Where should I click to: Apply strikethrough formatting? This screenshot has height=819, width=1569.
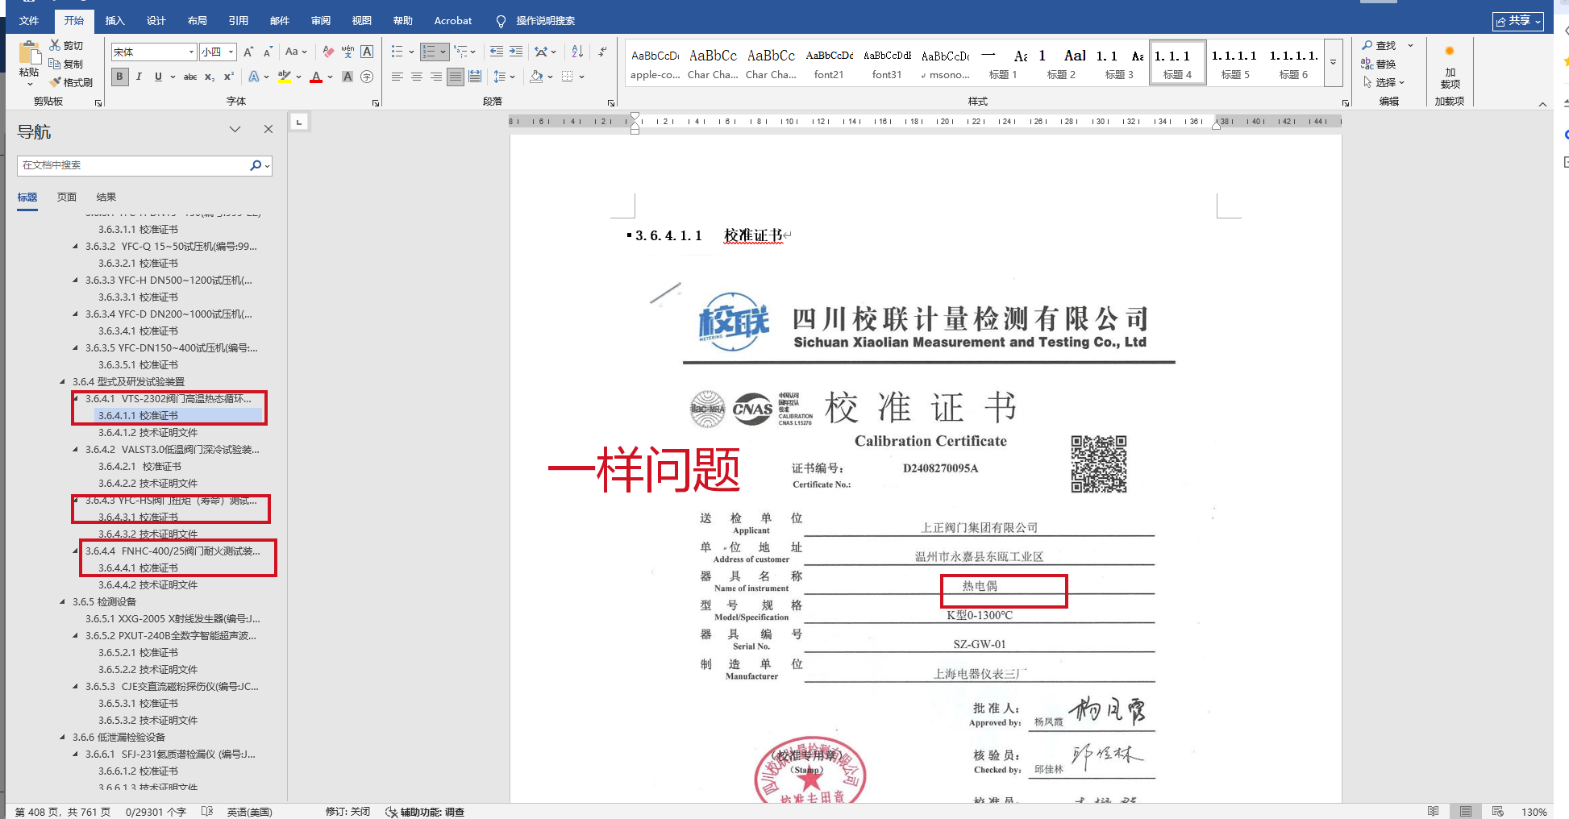pos(190,77)
